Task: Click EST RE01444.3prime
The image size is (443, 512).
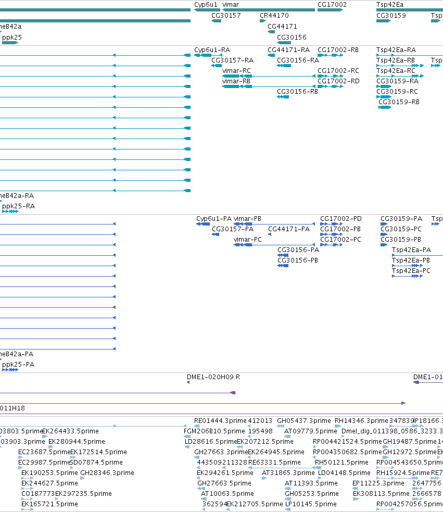Action: (x=220, y=421)
